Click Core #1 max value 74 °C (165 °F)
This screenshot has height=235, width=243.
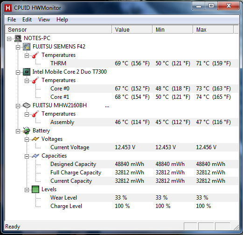[213, 97]
